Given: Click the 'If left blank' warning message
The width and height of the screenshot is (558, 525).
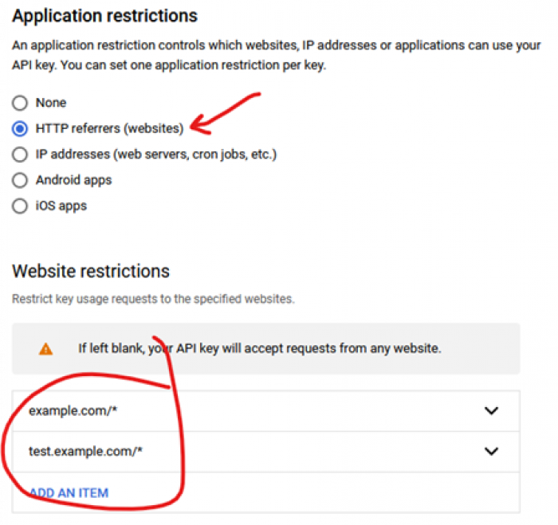Looking at the screenshot, I should (x=259, y=348).
